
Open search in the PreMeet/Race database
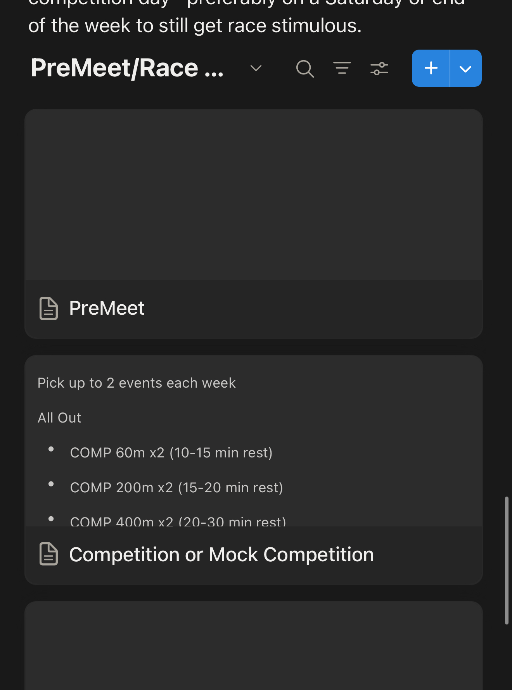pyautogui.click(x=305, y=69)
